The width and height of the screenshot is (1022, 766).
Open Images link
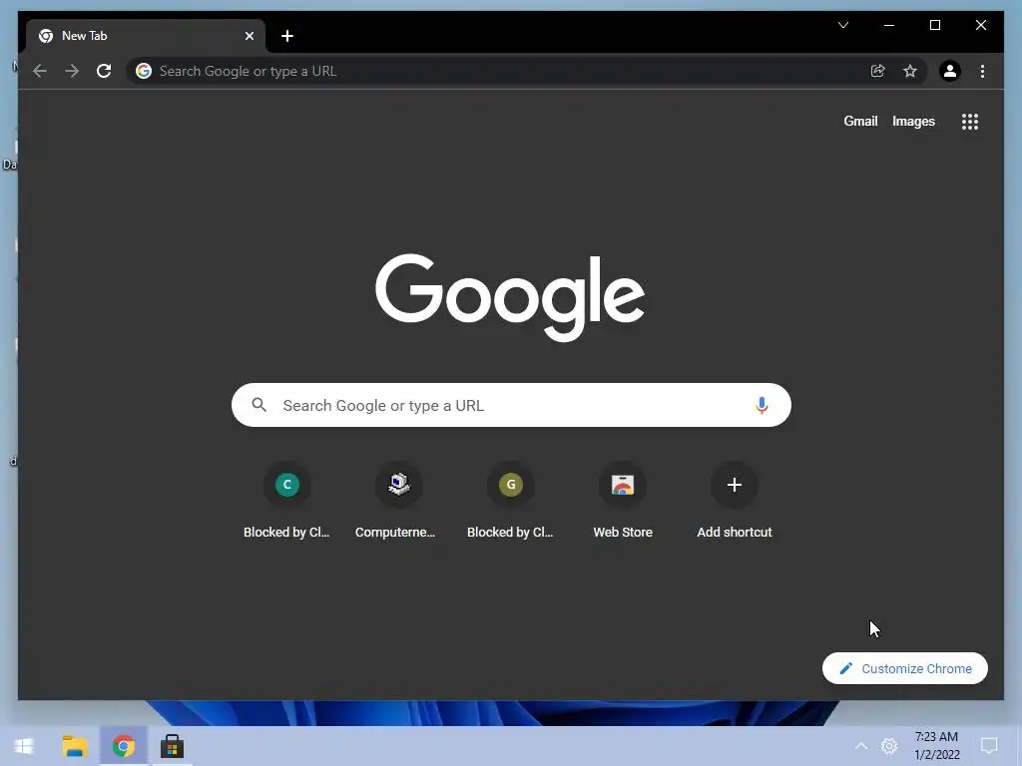913,121
